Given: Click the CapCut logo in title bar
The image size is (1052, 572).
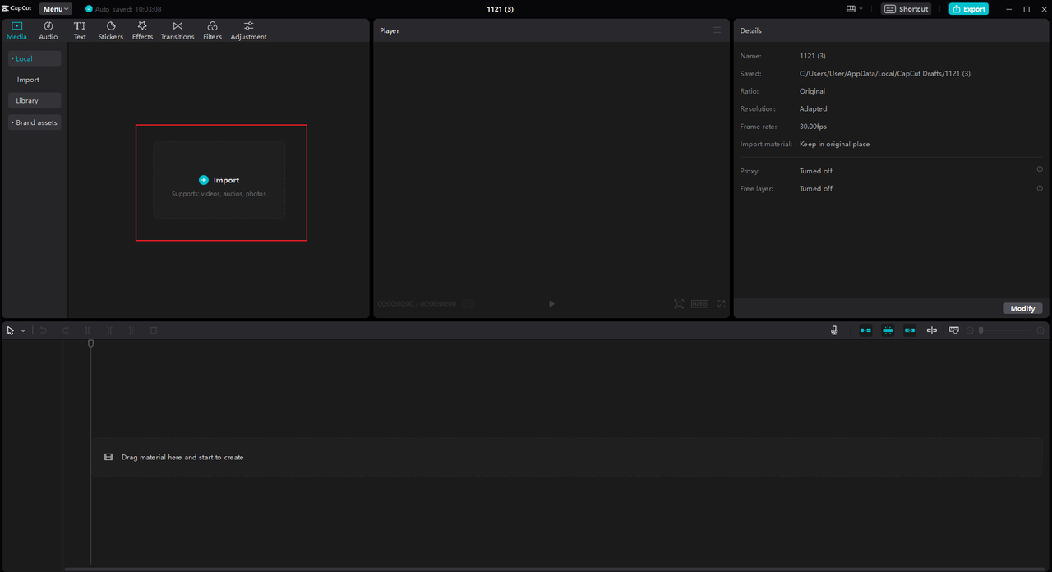Looking at the screenshot, I should [16, 9].
